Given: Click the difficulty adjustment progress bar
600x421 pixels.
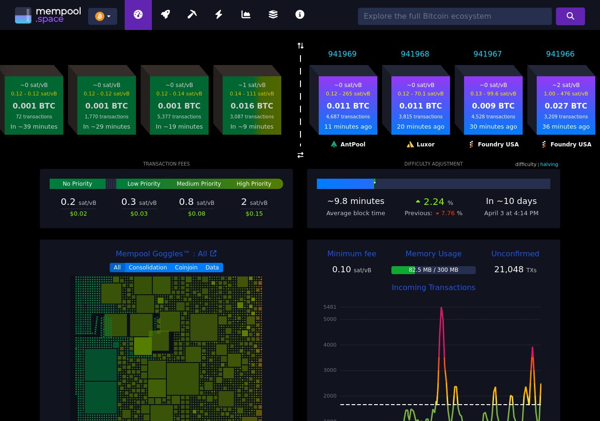Looking at the screenshot, I should click(x=434, y=184).
